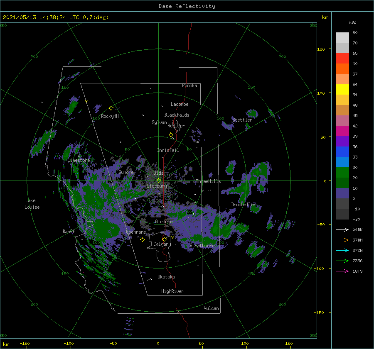Viewport: 374px width, 349px height.
Task: Click the white plus marker west of Drumheller cell
Action: (235, 167)
